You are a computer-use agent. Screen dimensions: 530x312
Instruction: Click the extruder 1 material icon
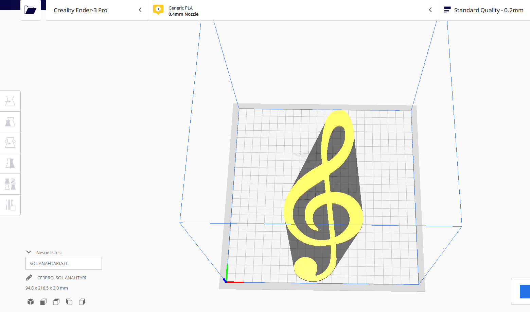[x=158, y=10]
